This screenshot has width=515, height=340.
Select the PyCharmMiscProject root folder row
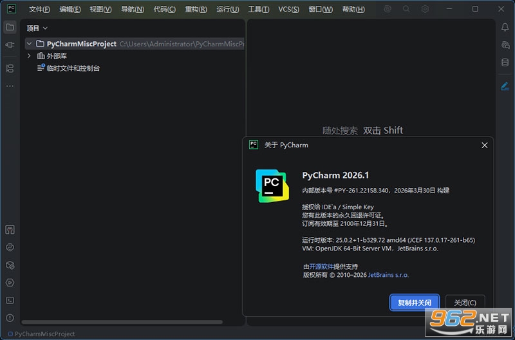[135, 44]
